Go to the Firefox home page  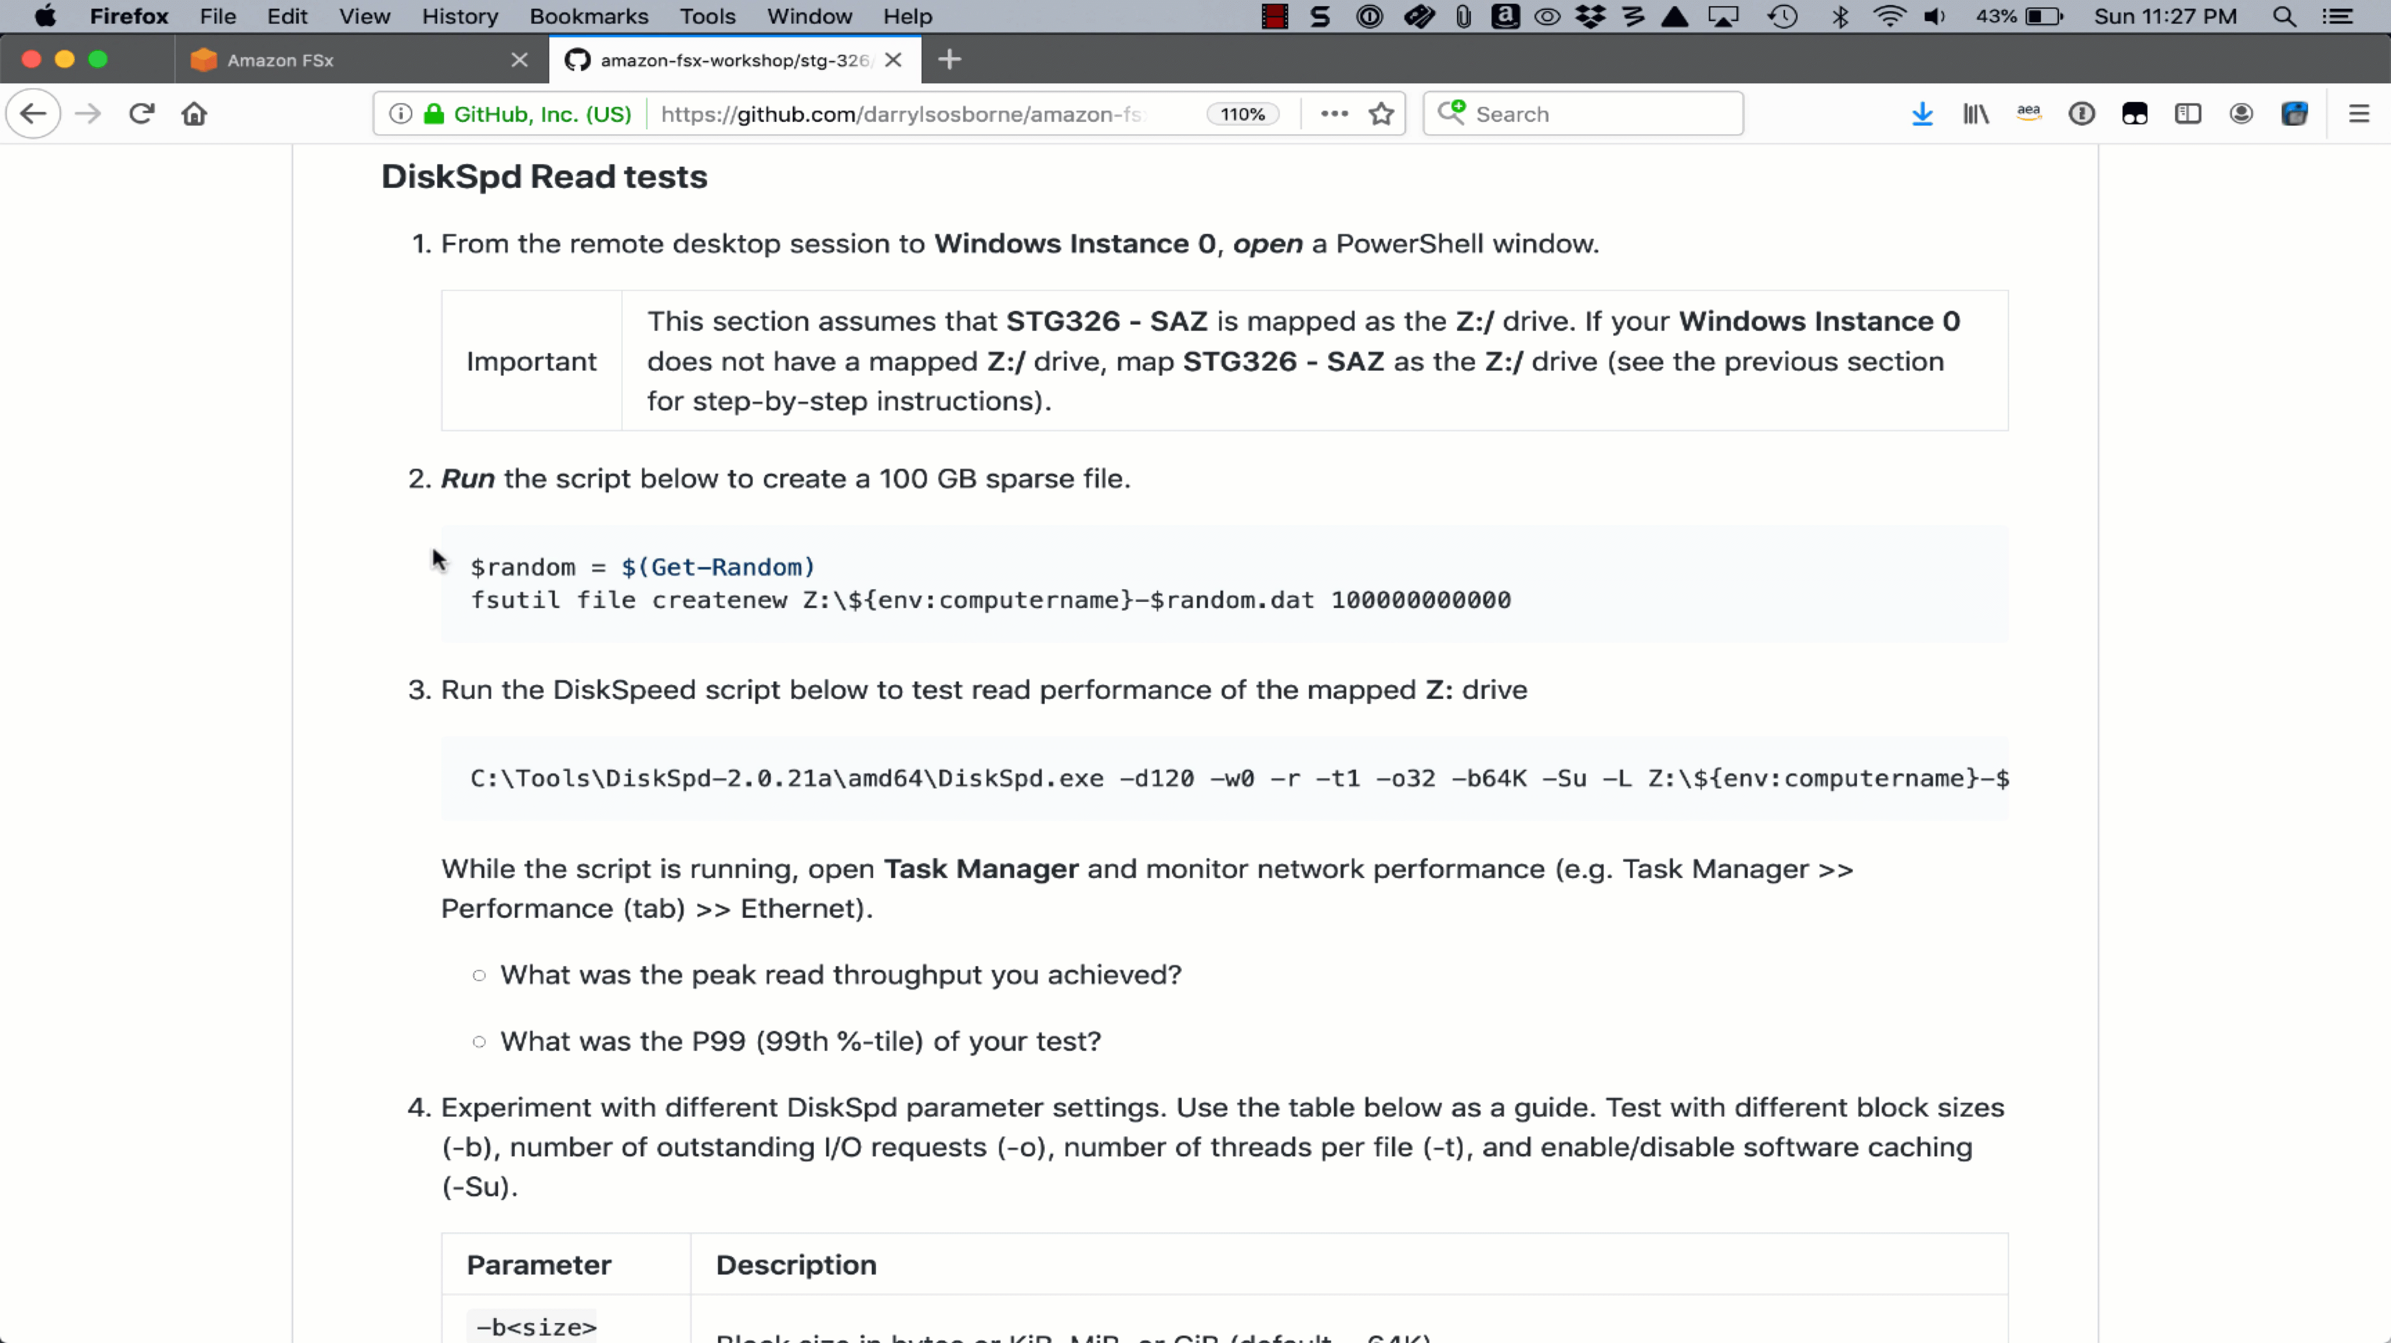click(194, 113)
